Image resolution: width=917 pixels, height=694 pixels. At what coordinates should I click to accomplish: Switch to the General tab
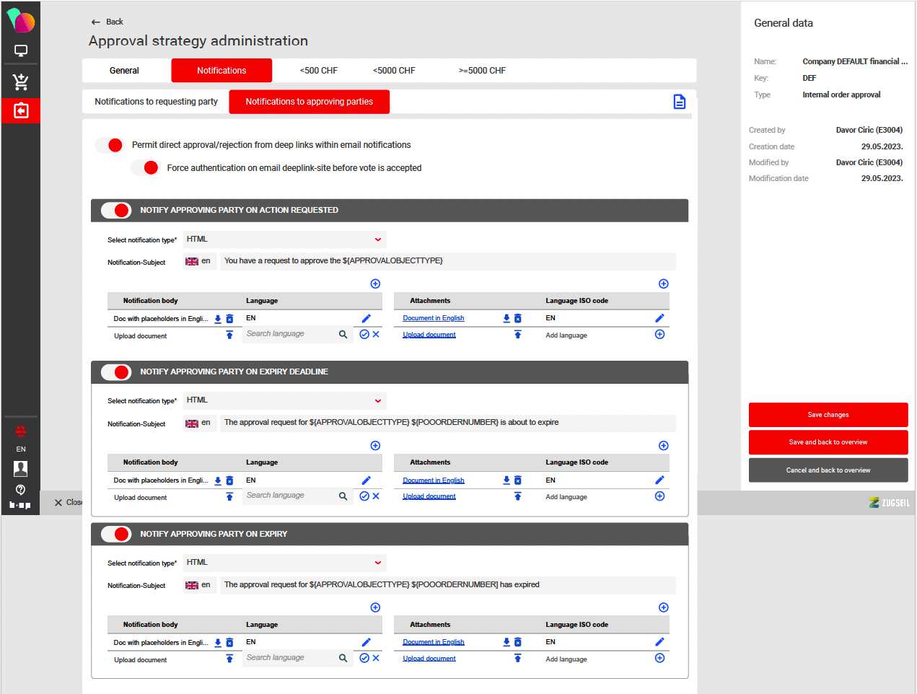tap(124, 71)
